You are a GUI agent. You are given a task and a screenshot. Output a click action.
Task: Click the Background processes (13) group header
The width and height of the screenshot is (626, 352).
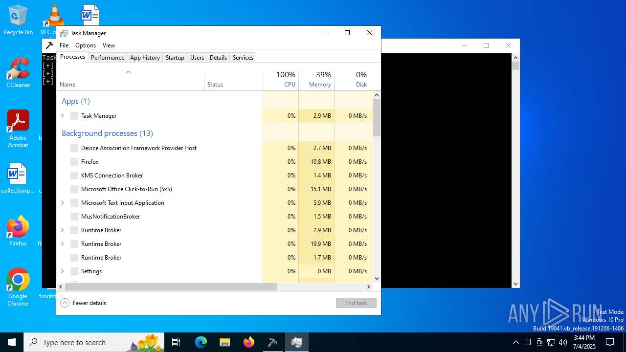107,133
